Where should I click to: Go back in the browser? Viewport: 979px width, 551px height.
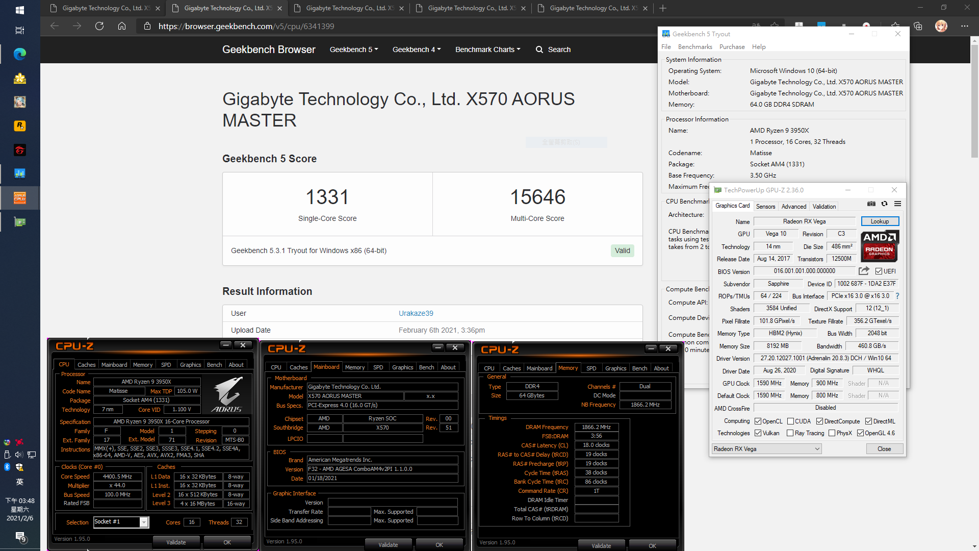pos(55,26)
